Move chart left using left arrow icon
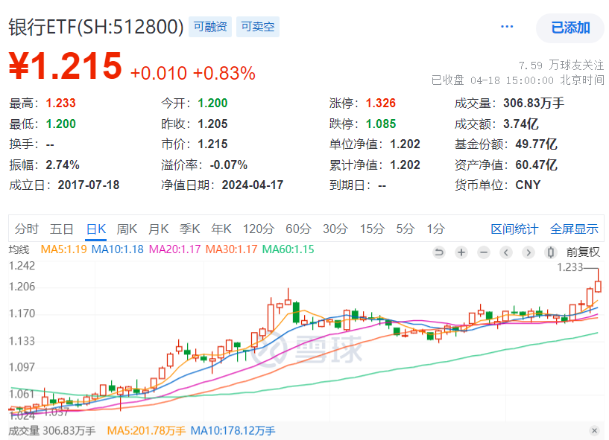This screenshot has width=609, height=440. (x=505, y=252)
